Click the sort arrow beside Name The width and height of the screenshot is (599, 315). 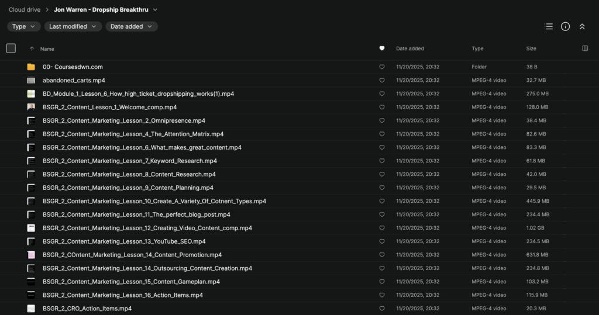[32, 49]
